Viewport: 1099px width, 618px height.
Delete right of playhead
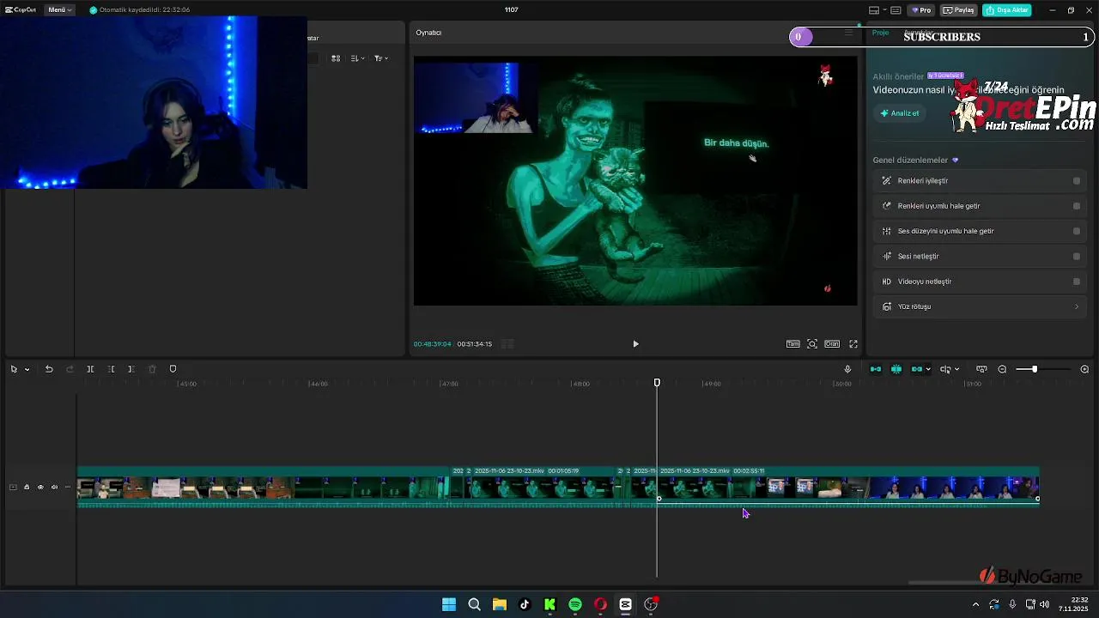click(131, 369)
